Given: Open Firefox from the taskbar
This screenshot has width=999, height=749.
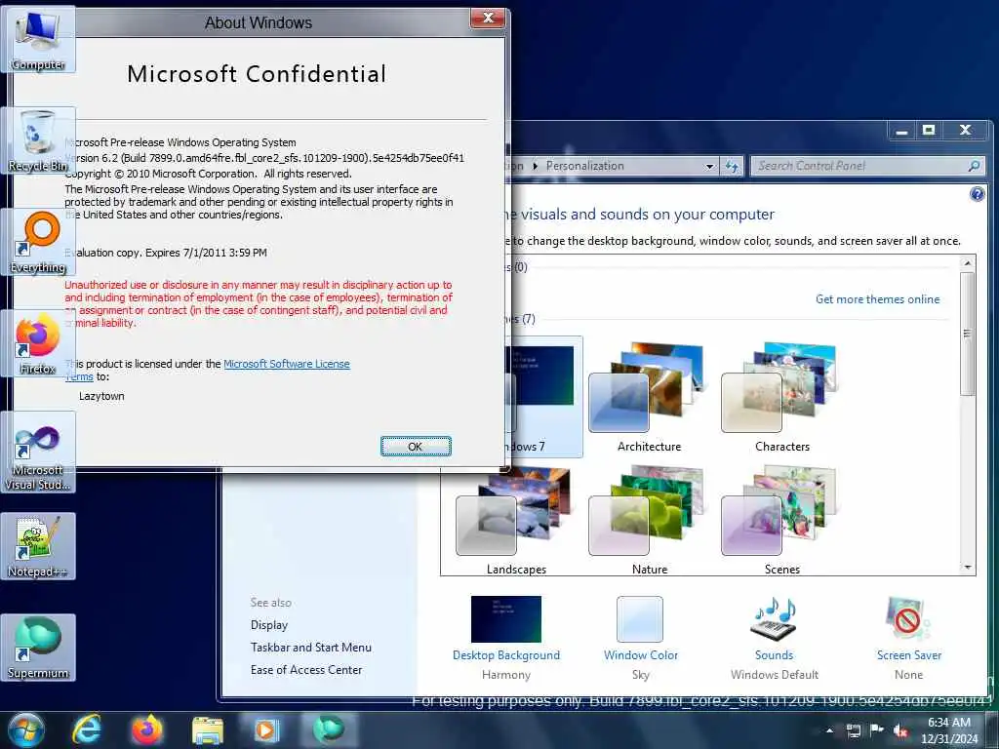Looking at the screenshot, I should pos(147,729).
